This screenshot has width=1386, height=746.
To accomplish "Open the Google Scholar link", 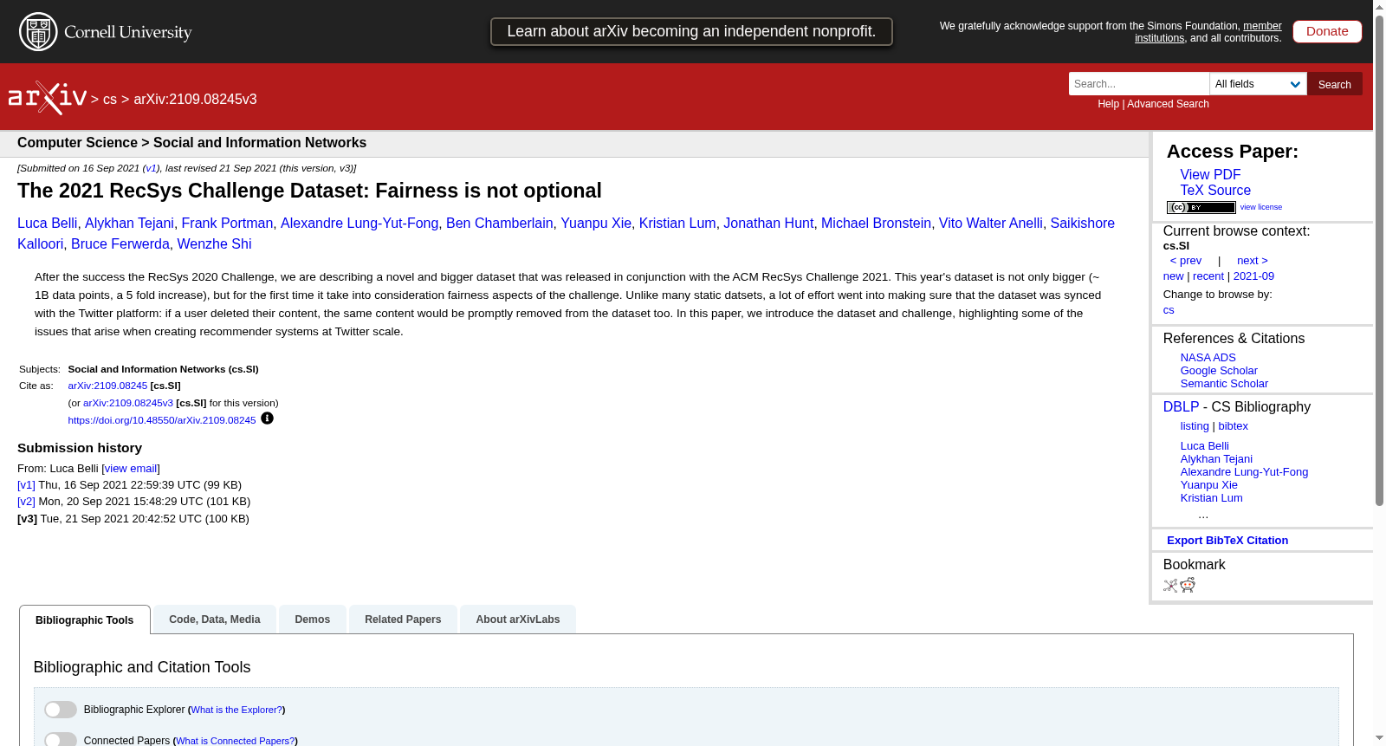I will 1219,371.
